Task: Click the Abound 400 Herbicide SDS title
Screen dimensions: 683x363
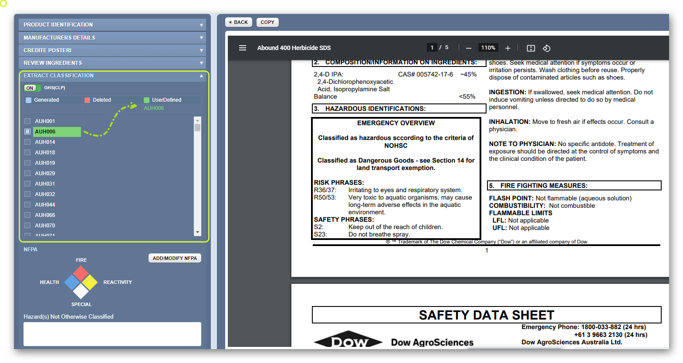Action: [x=294, y=48]
